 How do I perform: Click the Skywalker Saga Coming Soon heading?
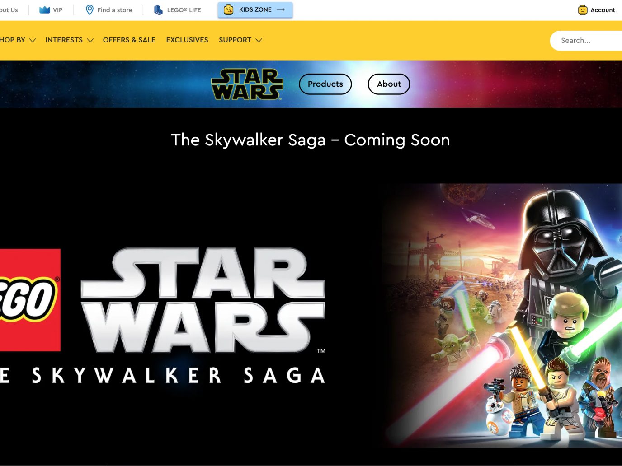pyautogui.click(x=311, y=140)
